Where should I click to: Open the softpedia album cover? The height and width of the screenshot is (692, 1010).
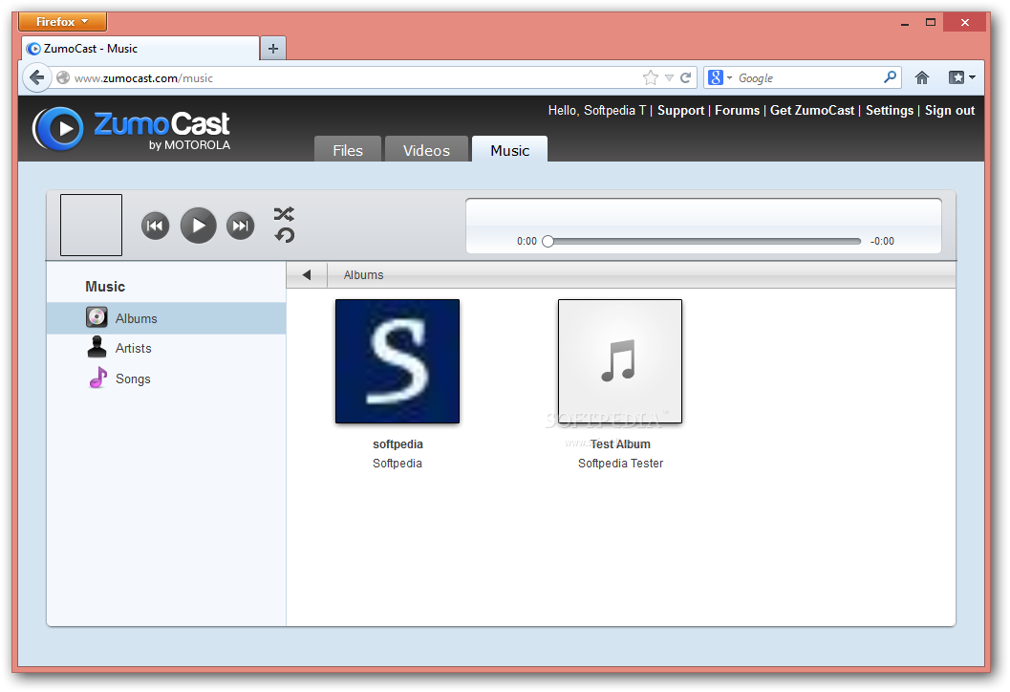(x=398, y=361)
